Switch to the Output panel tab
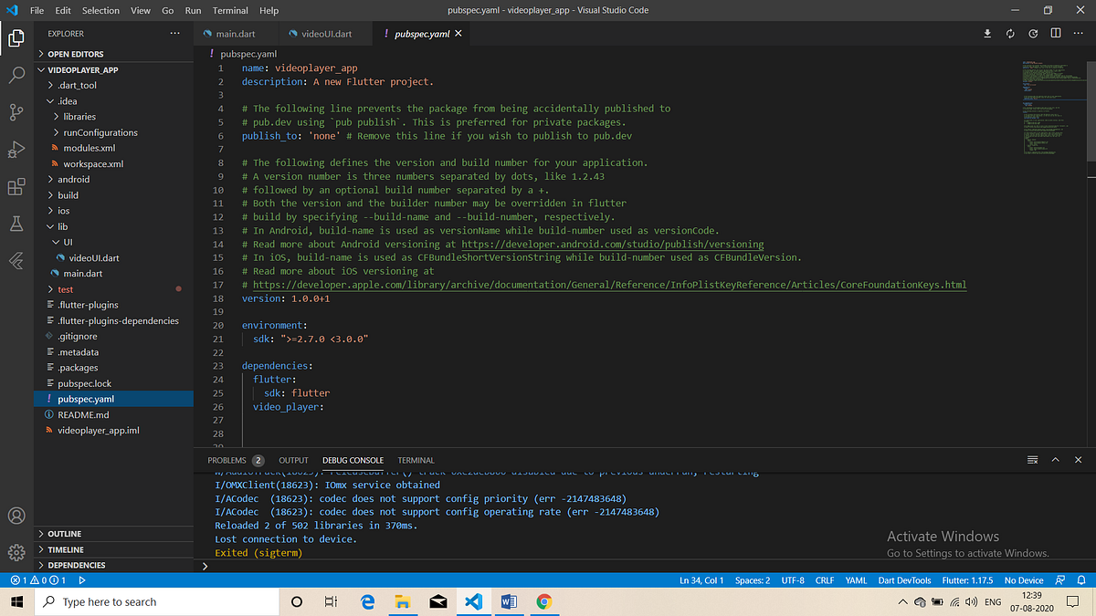 coord(293,460)
